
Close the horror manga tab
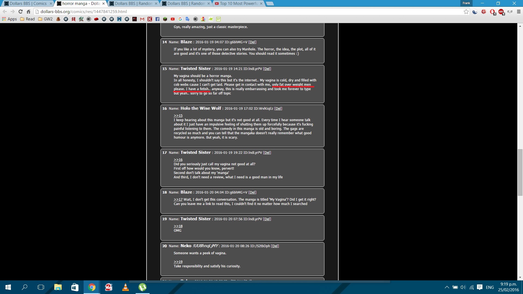tap(104, 4)
